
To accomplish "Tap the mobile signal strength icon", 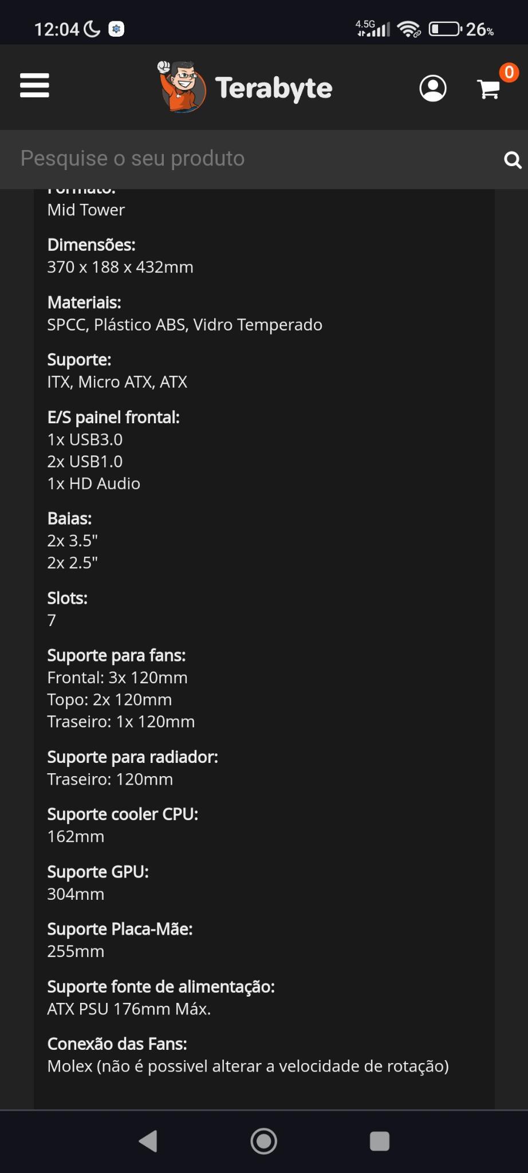I will [x=373, y=28].
